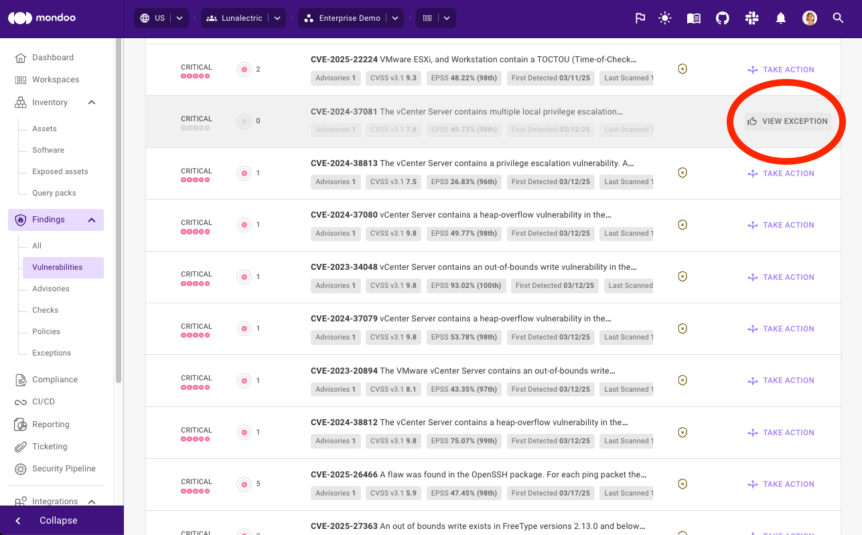
Task: Click Take Action for CVE-2023-34048
Action: (x=781, y=277)
